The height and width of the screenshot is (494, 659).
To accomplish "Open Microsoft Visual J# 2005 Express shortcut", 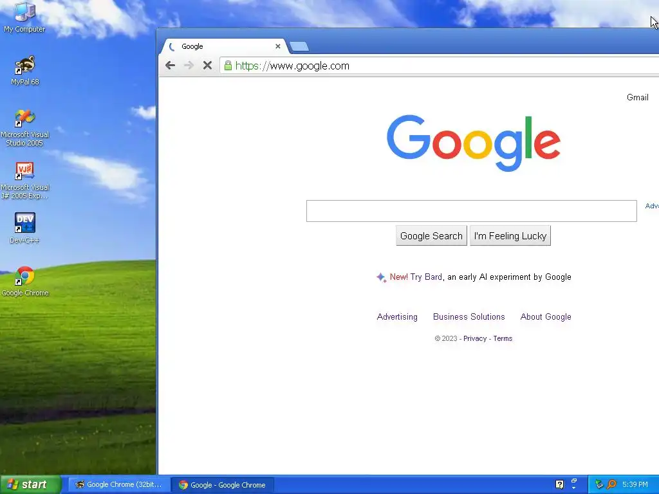I will pos(25,181).
